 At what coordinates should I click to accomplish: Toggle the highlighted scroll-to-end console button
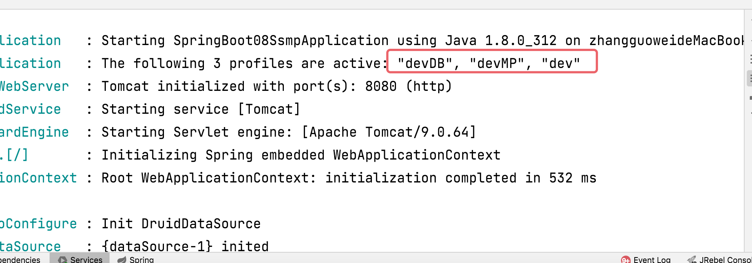(750, 79)
